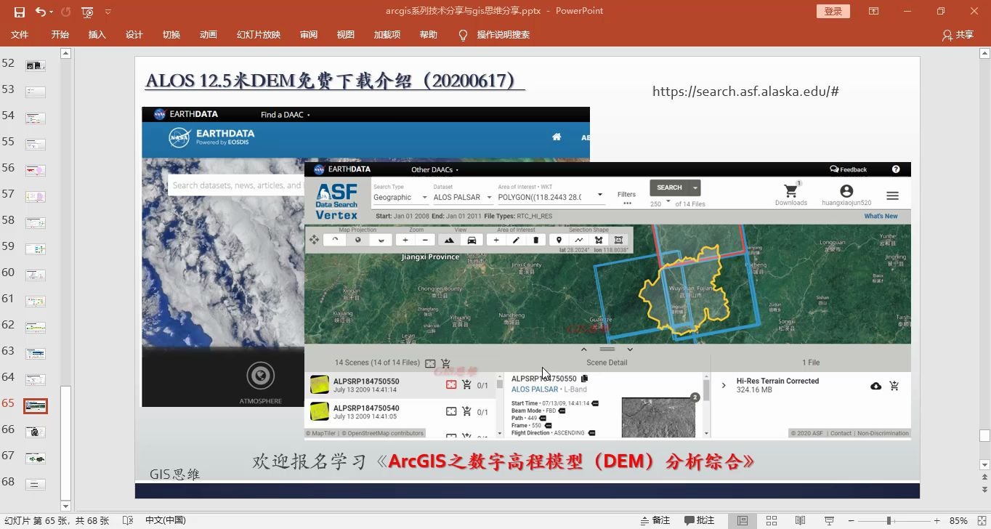Select the ALOS 12.5米DEM免费下载介绍 title text
This screenshot has height=529, width=991.
coord(335,81)
